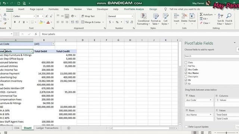Decrease font size with the smaller A icon

coord(51,16)
